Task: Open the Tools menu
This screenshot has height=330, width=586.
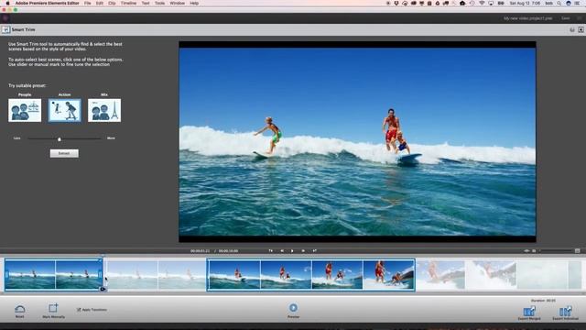Action: click(x=159, y=3)
